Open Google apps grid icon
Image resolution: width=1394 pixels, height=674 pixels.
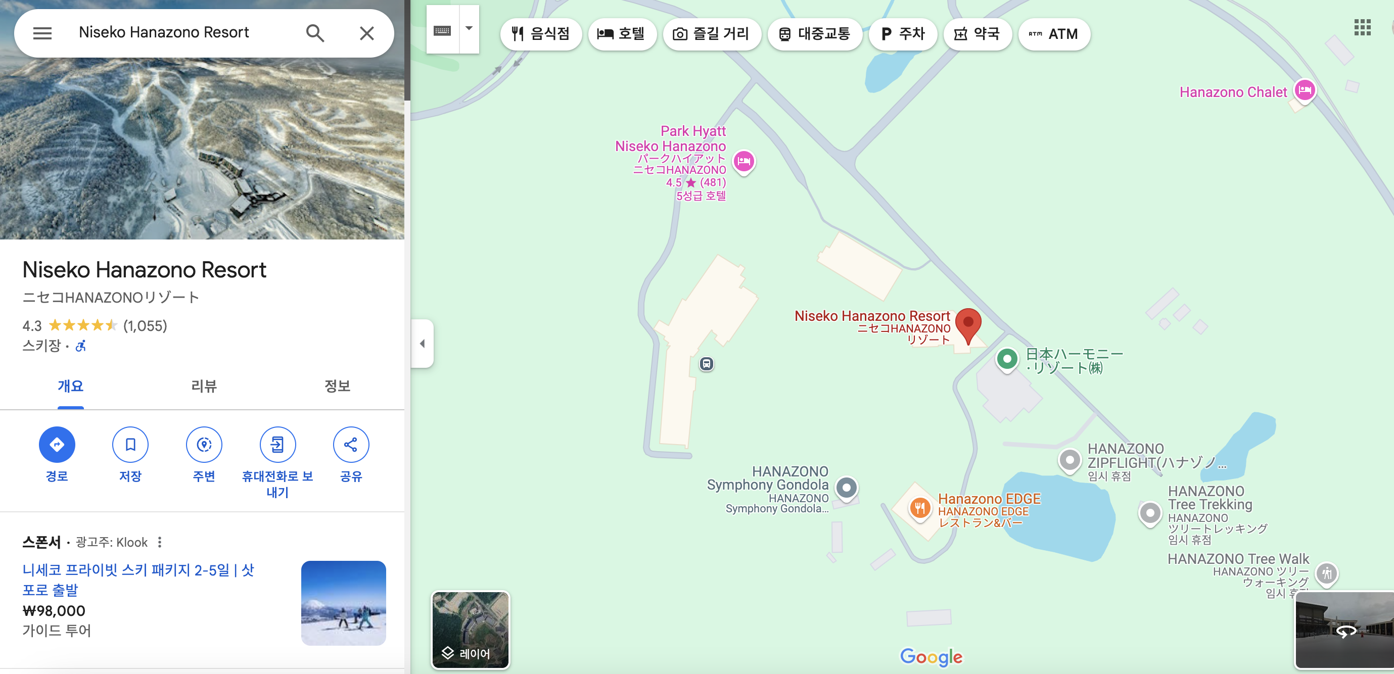1362,27
